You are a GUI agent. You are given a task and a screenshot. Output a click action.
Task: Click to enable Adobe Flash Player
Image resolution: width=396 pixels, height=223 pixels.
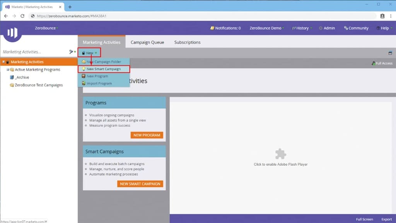(281, 164)
